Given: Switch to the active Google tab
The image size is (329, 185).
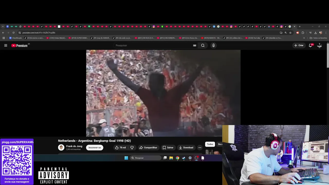Looking at the screenshot, I should (x=290, y=26).
